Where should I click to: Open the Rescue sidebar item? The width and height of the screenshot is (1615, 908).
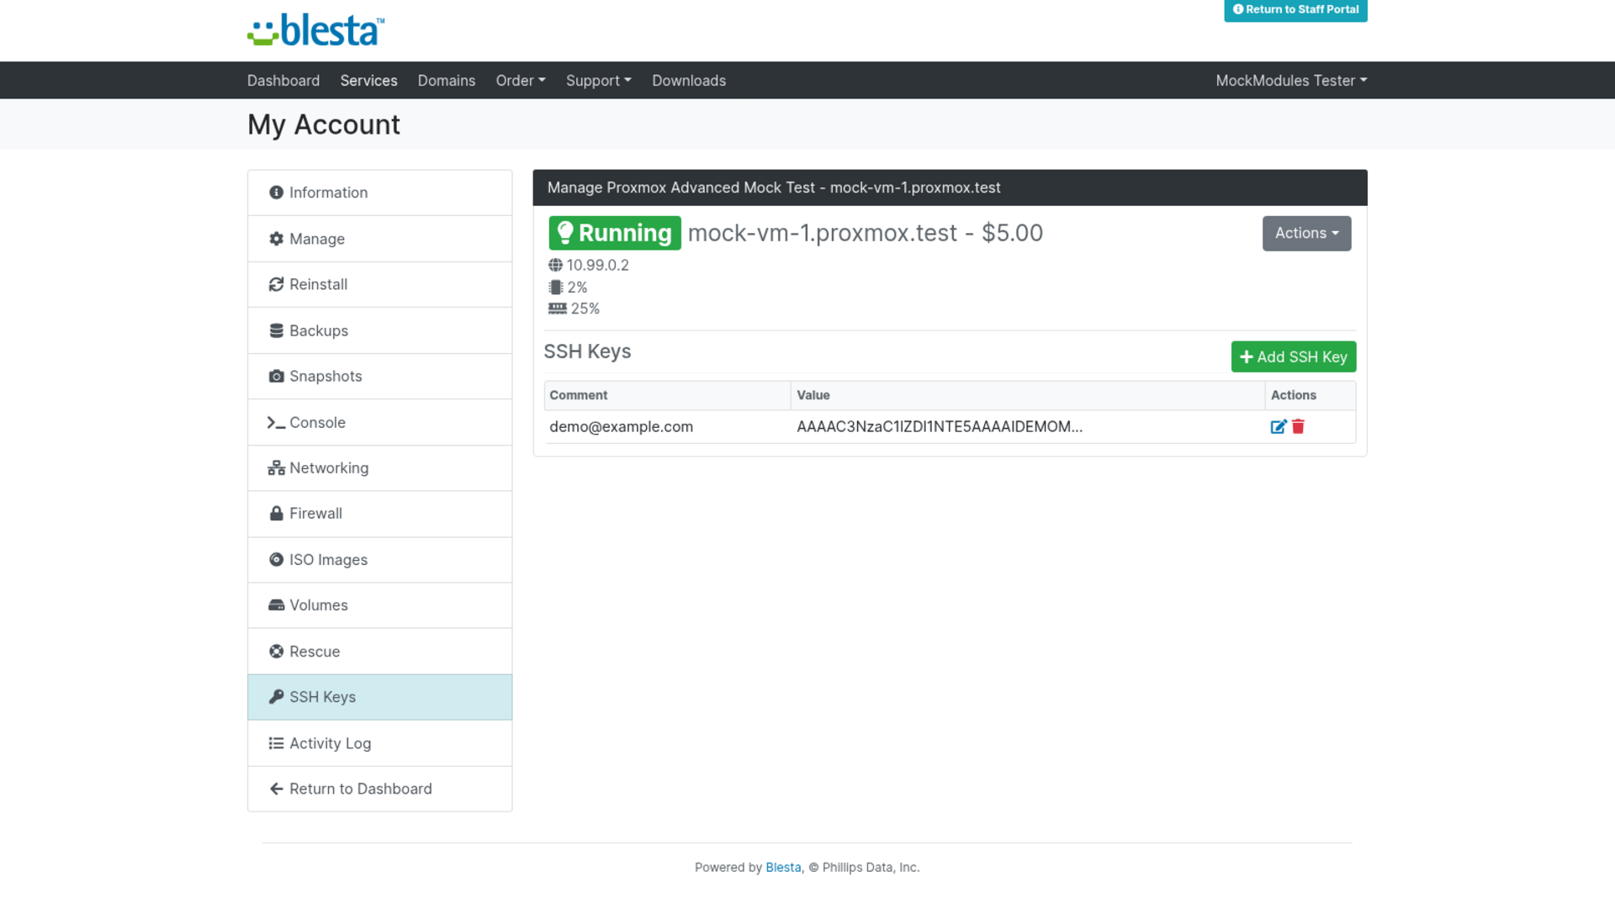(x=380, y=652)
